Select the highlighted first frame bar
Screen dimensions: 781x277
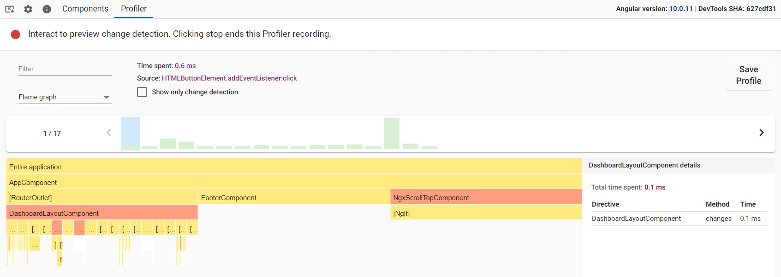coord(131,133)
